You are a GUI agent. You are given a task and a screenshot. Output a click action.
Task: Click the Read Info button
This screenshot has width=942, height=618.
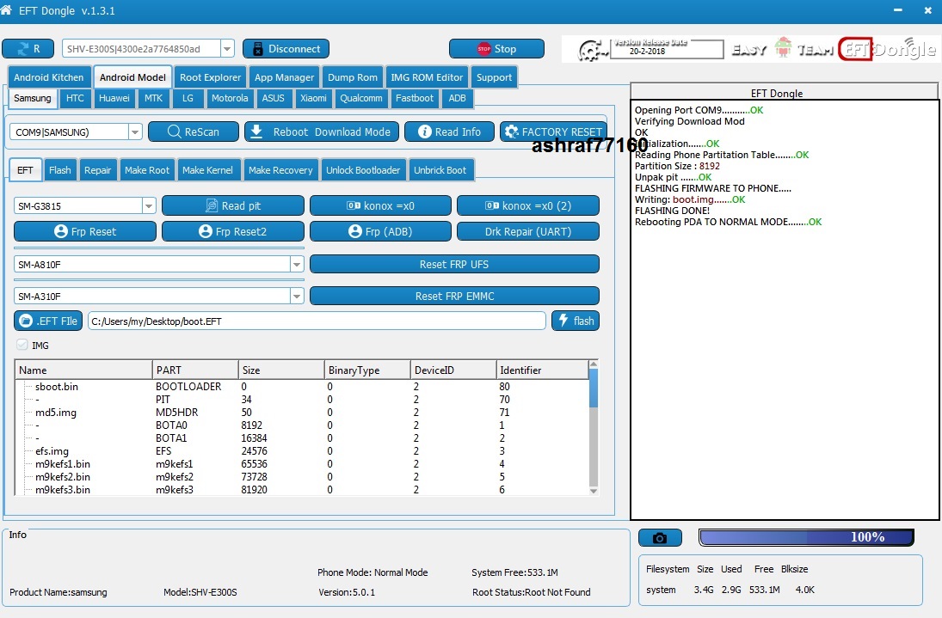[x=449, y=132]
